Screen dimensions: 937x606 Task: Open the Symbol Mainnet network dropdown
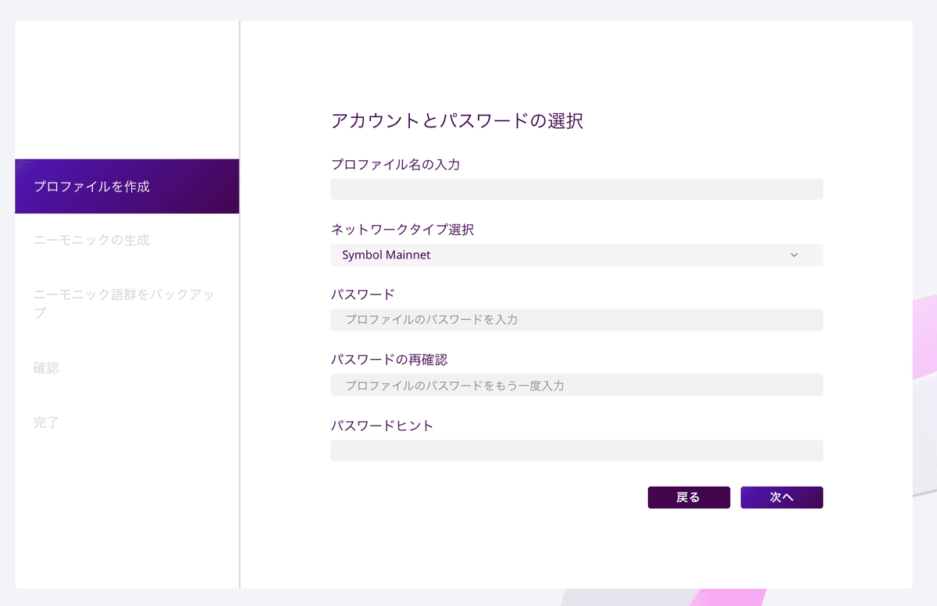[576, 255]
